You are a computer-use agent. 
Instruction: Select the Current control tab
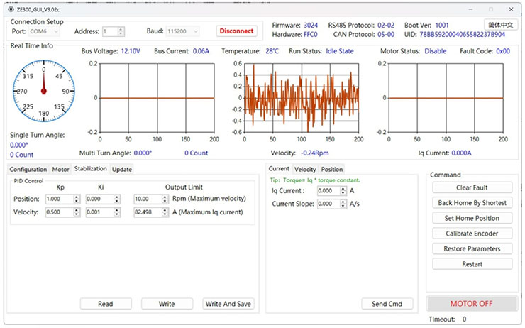[x=279, y=168]
